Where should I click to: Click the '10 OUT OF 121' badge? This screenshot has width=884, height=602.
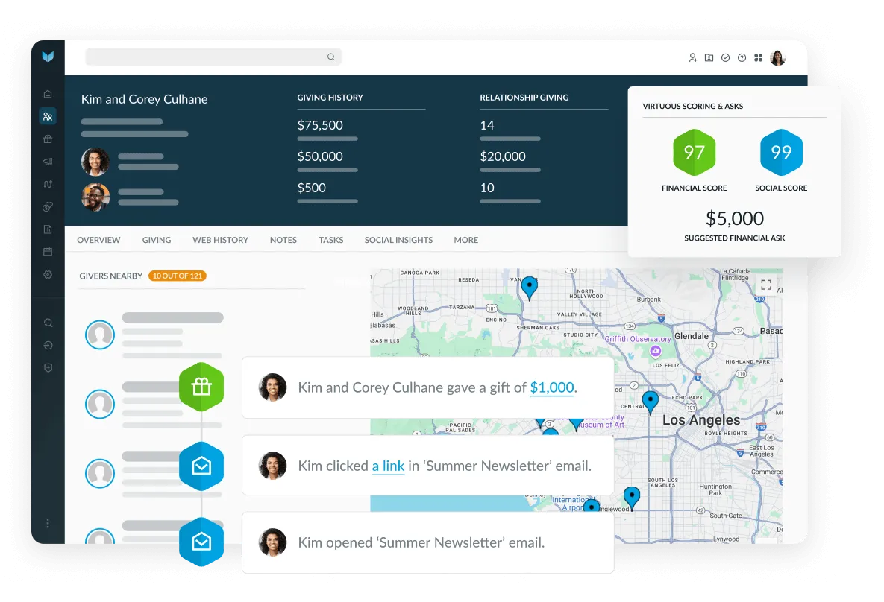point(178,276)
